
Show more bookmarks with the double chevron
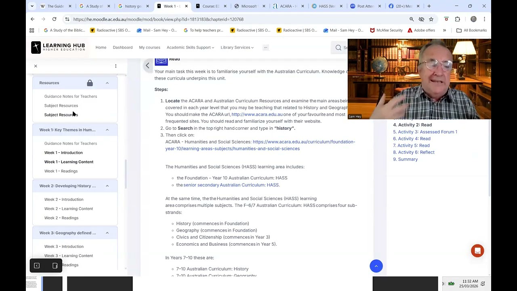pos(444,30)
